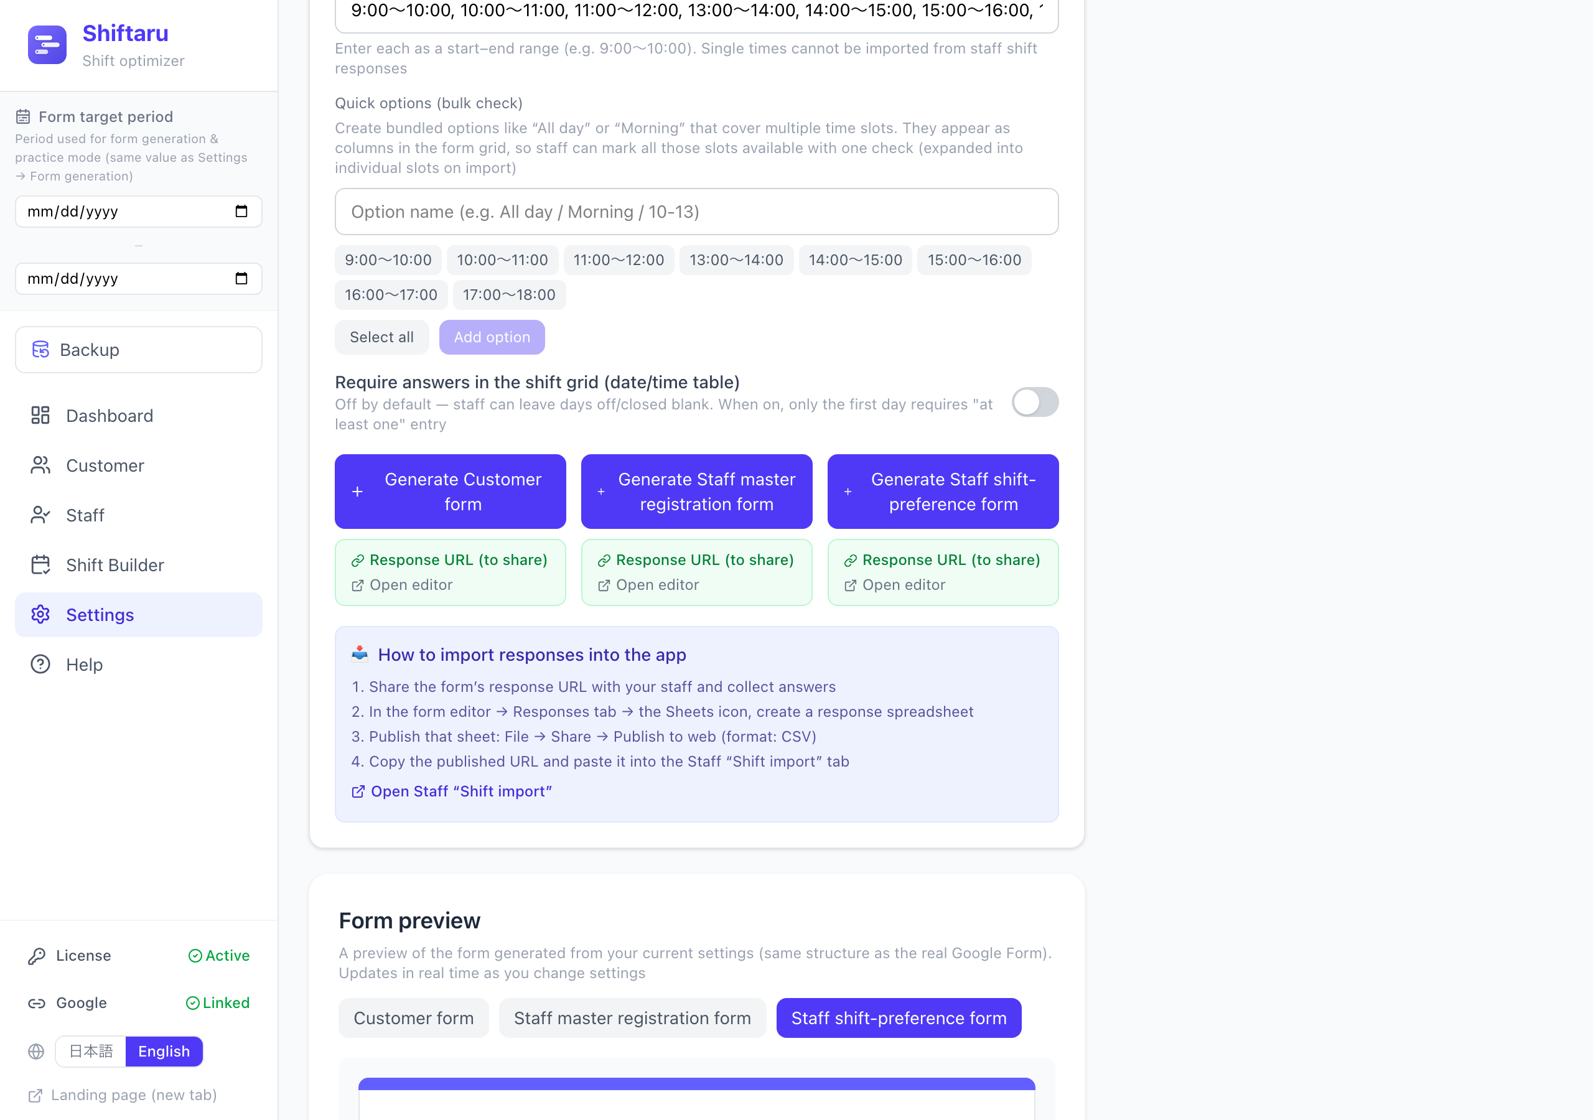1593x1120 pixels.
Task: Click plus icon on Generate Customer form
Action: click(357, 492)
